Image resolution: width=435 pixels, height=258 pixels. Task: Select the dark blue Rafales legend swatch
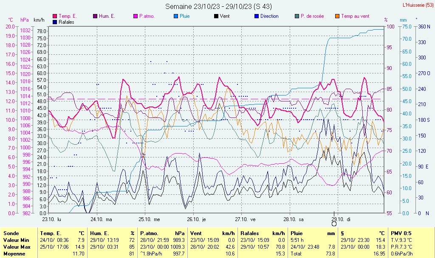coord(55,22)
